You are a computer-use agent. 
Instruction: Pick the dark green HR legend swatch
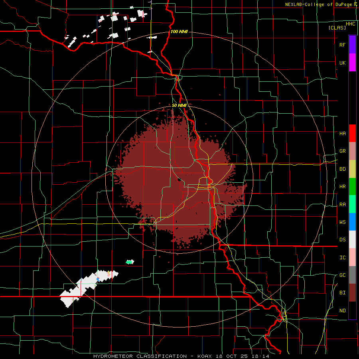tap(352, 186)
